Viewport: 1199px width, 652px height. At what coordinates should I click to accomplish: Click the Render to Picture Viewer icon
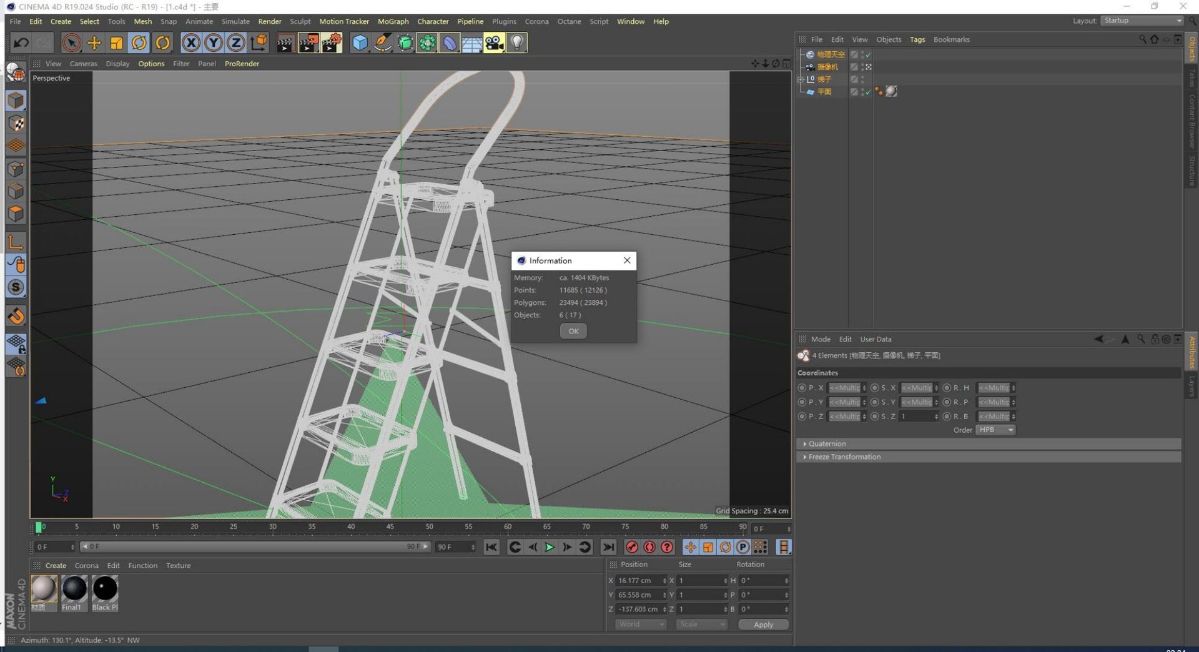(x=308, y=43)
